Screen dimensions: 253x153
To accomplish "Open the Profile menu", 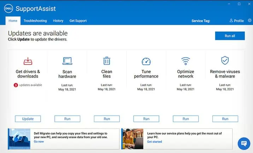I will coord(237,21).
